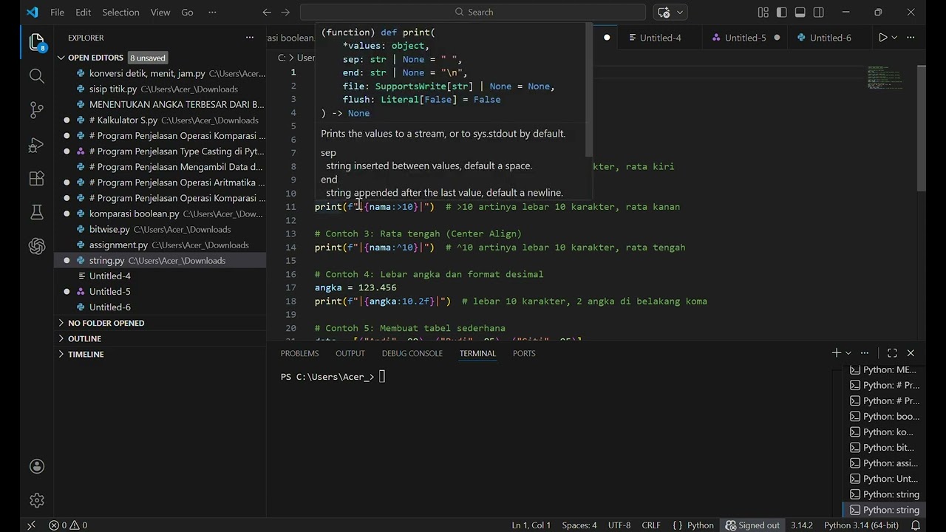Open the new terminal launch profile dropdown
This screenshot has width=946, height=532.
pyautogui.click(x=848, y=353)
